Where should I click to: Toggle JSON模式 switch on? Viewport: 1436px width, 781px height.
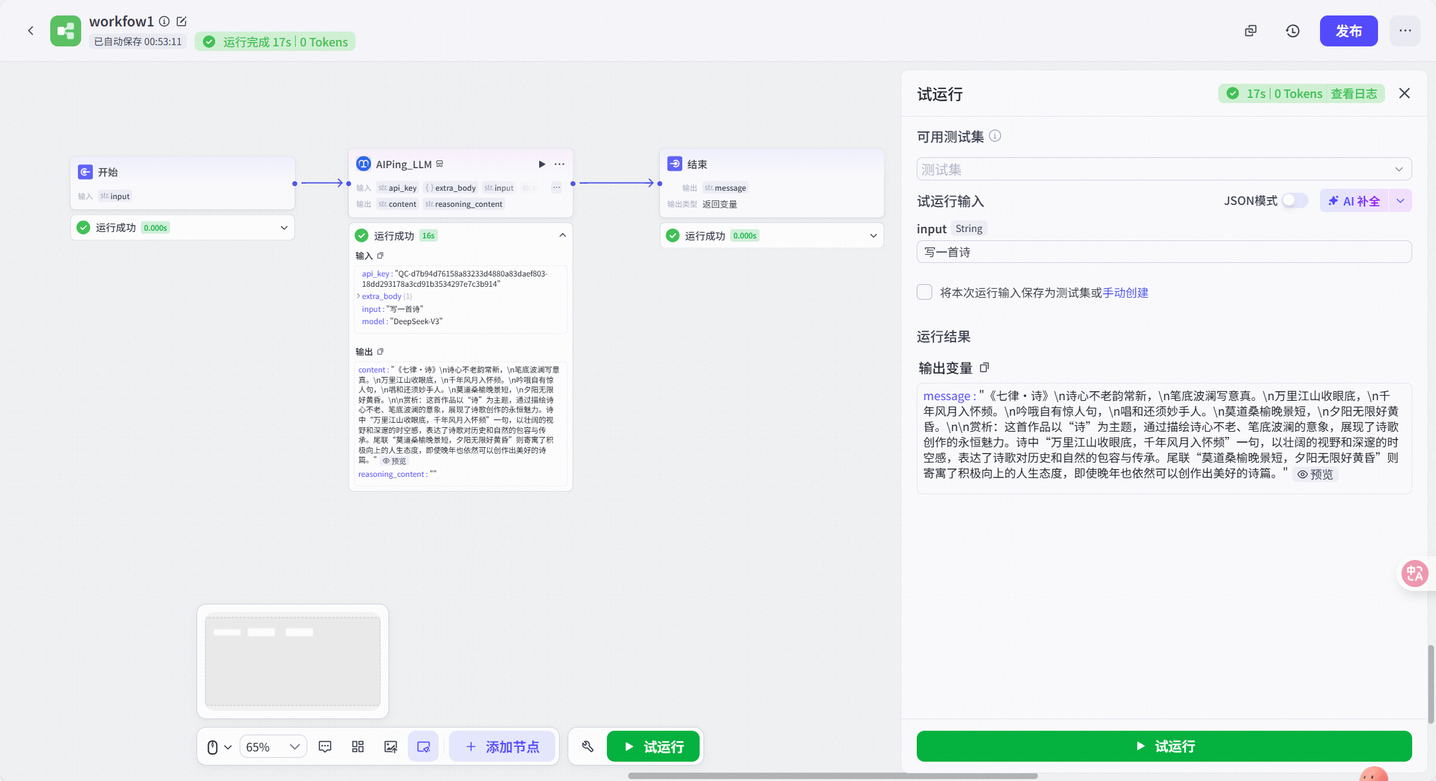point(1293,200)
